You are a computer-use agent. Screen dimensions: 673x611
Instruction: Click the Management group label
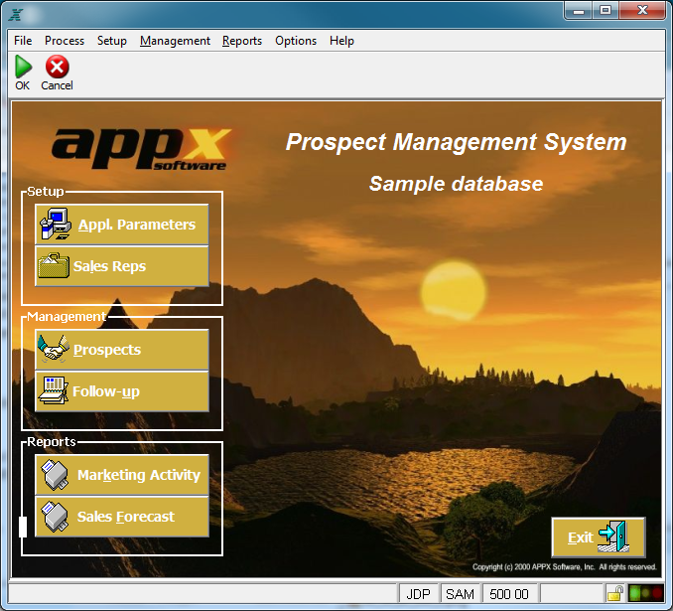click(x=67, y=317)
